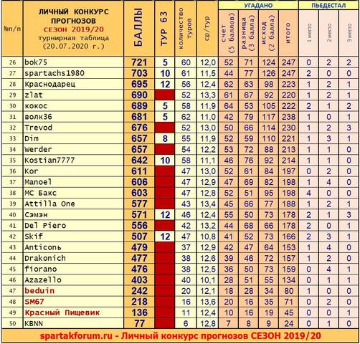Click the ПЬЕДЕСТАЛ group header
Screen dimensions: 360x344
(328, 5)
